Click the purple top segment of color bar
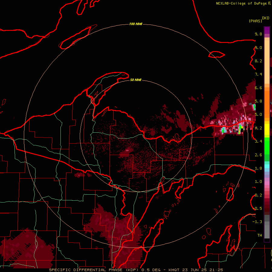272x272 pixels. pos(267,30)
